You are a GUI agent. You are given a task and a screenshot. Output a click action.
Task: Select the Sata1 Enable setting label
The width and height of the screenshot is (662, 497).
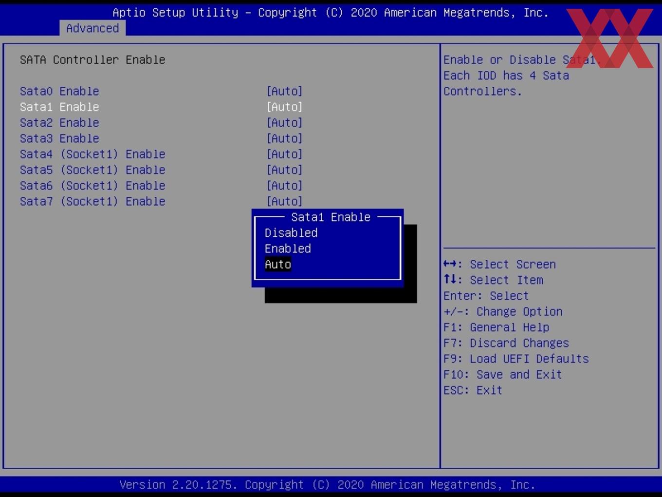tap(59, 107)
